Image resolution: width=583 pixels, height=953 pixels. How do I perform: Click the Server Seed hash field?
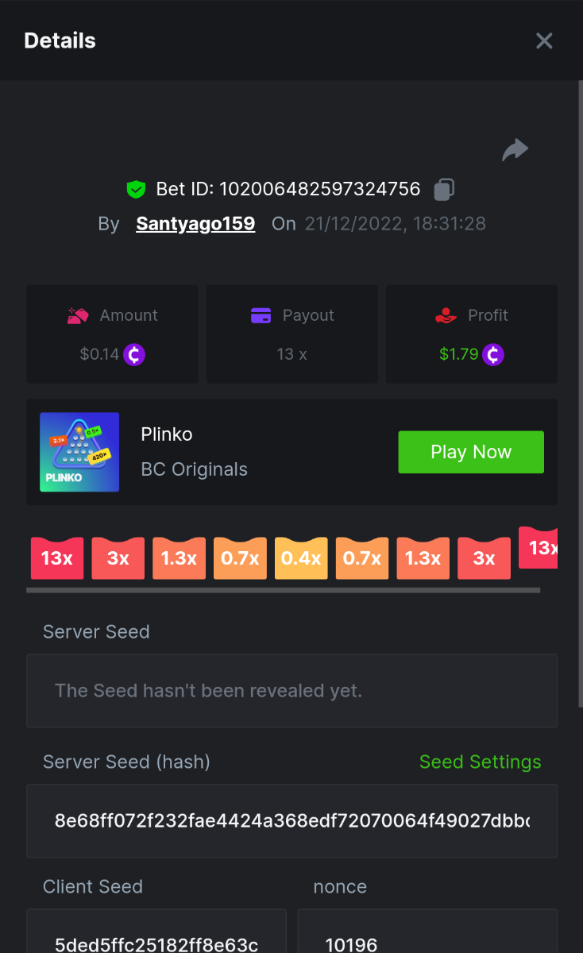click(291, 820)
